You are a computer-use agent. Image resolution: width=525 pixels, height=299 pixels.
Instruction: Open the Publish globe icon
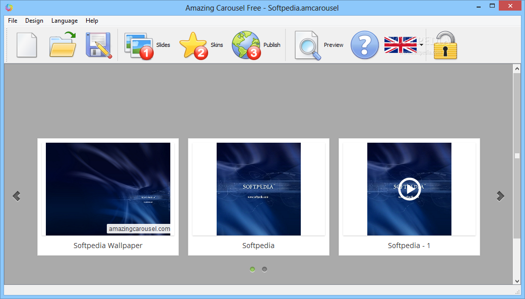[246, 45]
